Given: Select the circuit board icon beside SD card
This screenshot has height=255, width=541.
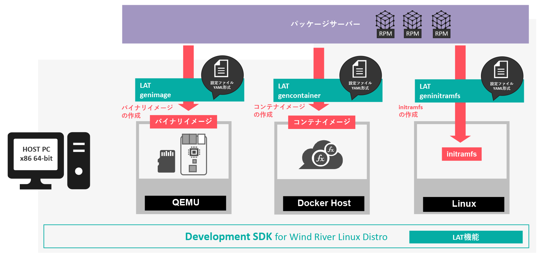Looking at the screenshot, I should pos(194,154).
